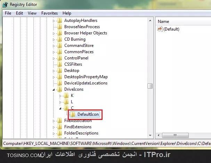The image size is (211, 163).
Task: Click the registry path in status bar
Action: click(107, 144)
